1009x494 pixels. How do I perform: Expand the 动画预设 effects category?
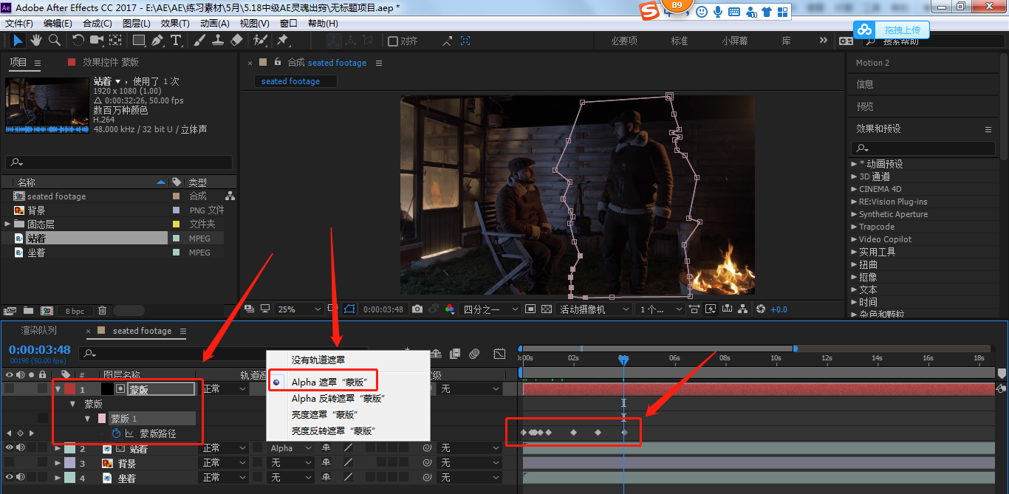pyautogui.click(x=854, y=164)
